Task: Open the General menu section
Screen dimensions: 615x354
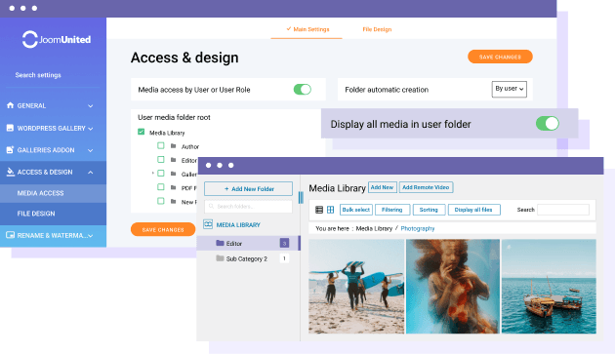Action: tap(53, 105)
